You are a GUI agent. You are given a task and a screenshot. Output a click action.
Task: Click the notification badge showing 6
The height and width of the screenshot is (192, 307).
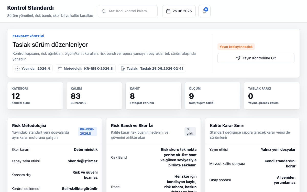point(206,9)
